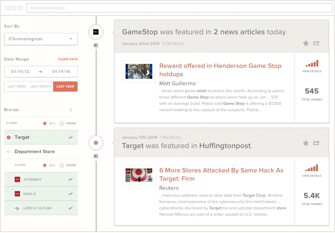The image size is (335, 233).
Task: Click the Brands settings gear icon
Action: tap(71, 110)
